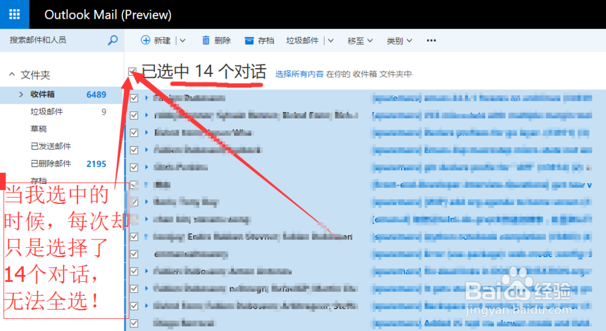Viewport: 606px width, 331px height.
Task: Expand the second conversation thread arrow
Action: point(147,115)
